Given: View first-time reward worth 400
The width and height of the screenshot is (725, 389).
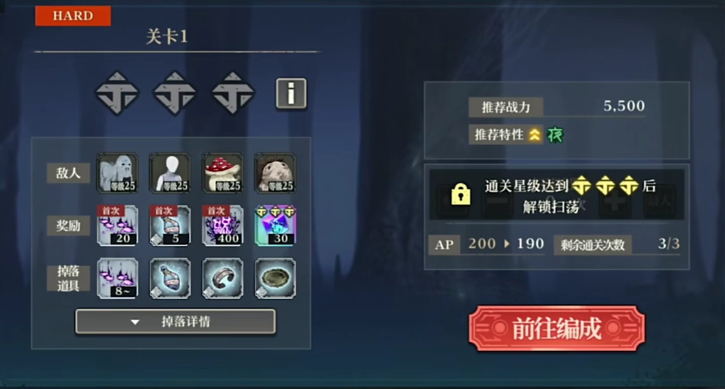Looking at the screenshot, I should [x=222, y=226].
